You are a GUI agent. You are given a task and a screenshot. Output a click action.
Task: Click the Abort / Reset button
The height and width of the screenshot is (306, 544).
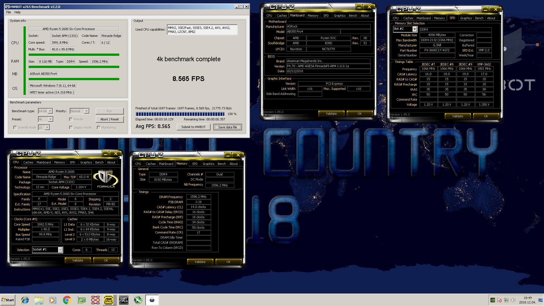109,119
